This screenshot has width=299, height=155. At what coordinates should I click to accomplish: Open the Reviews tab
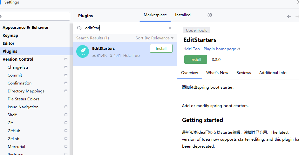click(x=243, y=73)
